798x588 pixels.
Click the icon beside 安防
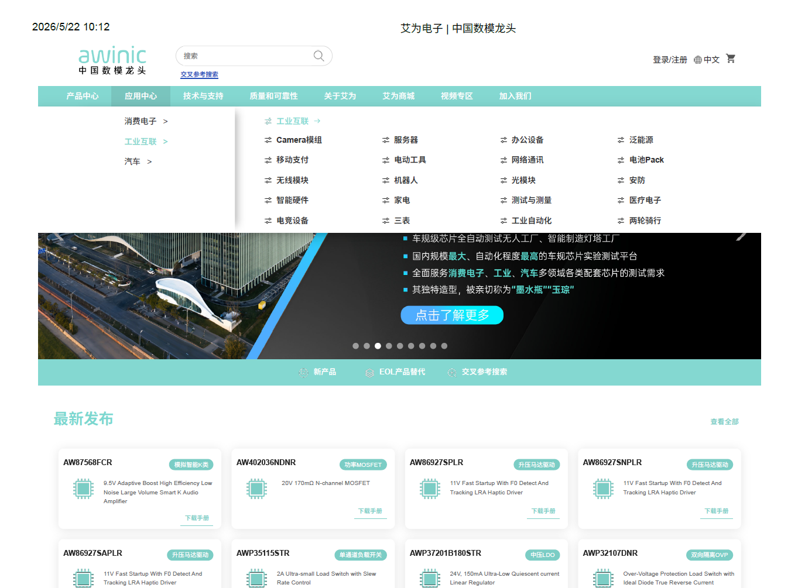(621, 180)
